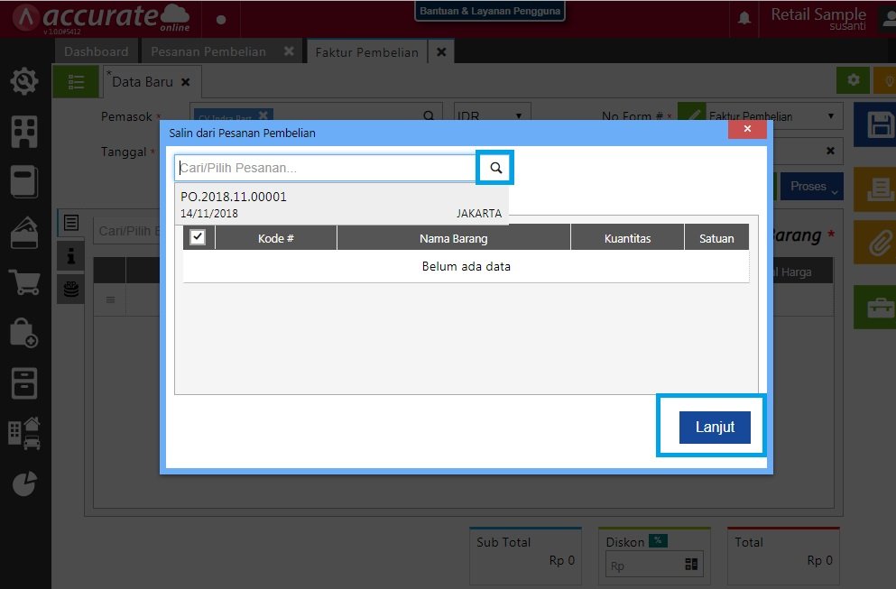896x589 pixels.
Task: Toggle the select-all checkbox in table header
Action: click(198, 237)
